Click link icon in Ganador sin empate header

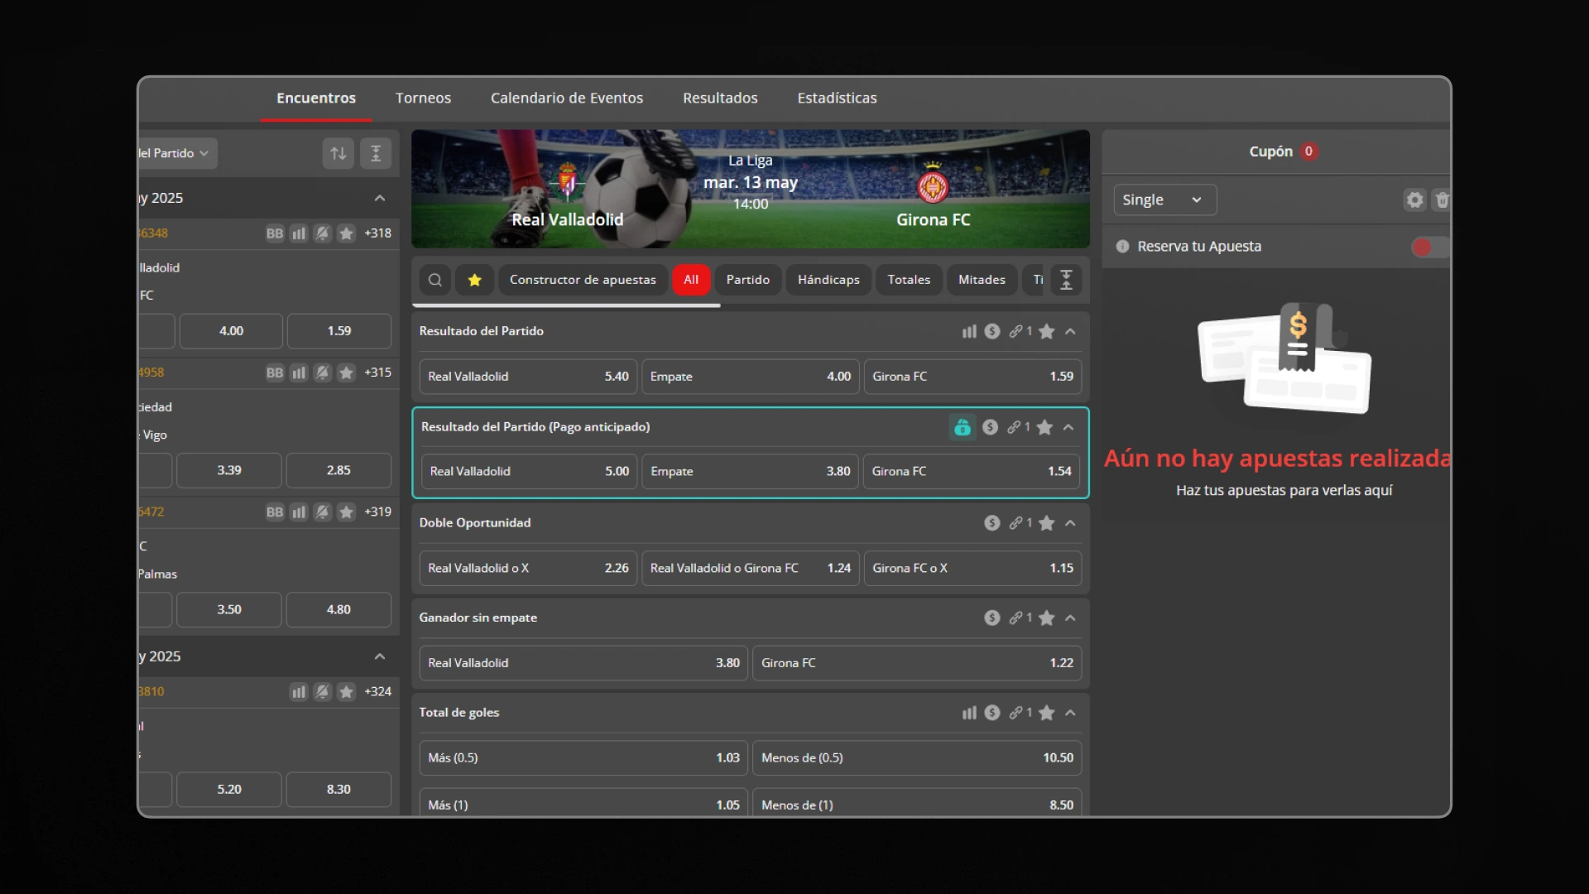coord(1015,618)
